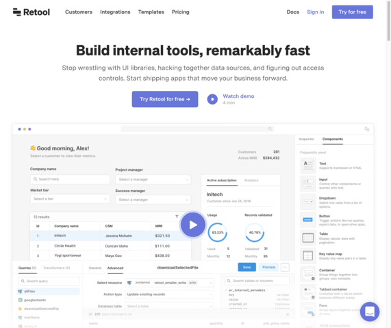Open the chat widget bubble
391x328 pixels.
pos(370,312)
